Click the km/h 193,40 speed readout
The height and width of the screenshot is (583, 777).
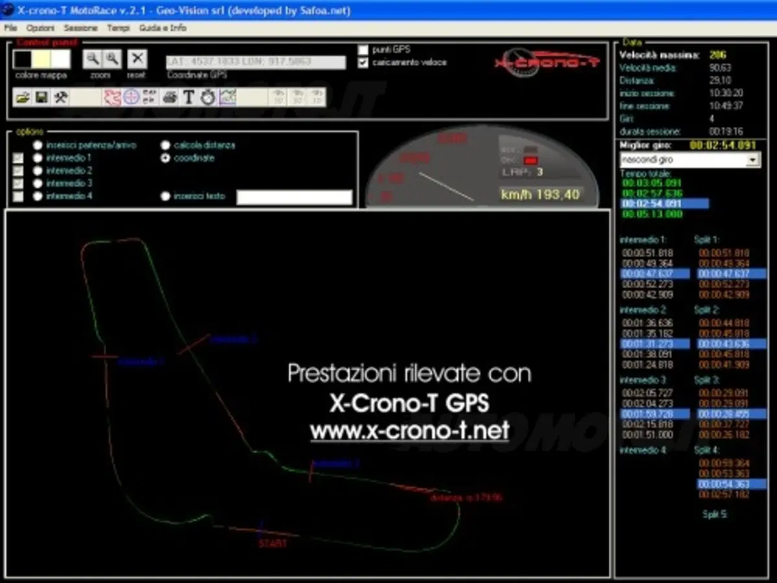click(540, 194)
